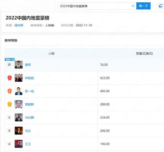Viewport: 164px width, 152px height.
Task: Click the yellow rank 3 medal badge
Action: 9,104
